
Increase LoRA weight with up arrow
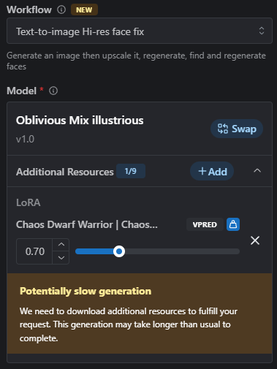[61, 245]
